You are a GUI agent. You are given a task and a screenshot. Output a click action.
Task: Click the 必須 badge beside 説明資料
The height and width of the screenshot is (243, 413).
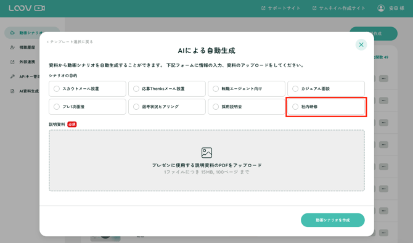(x=72, y=124)
